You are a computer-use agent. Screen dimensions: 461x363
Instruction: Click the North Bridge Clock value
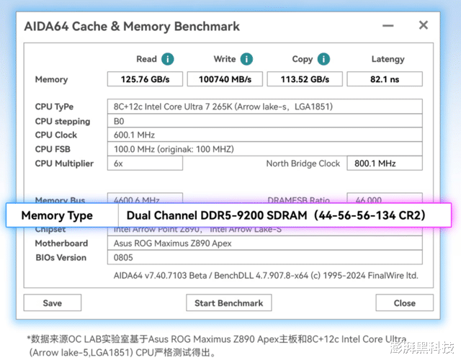point(385,163)
